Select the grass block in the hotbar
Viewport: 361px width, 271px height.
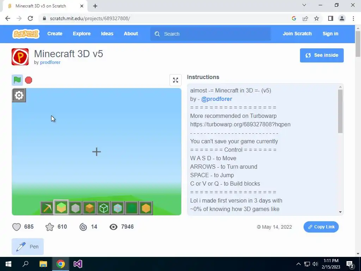coord(61,207)
